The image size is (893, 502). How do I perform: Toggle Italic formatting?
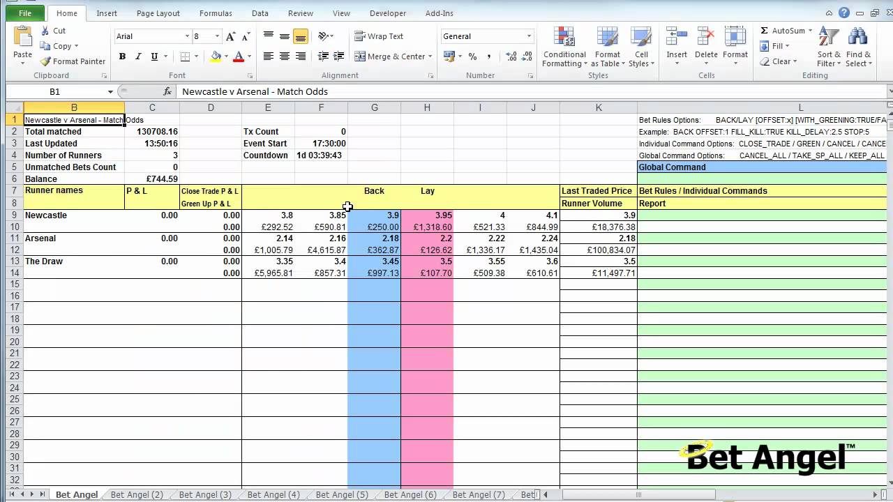138,56
